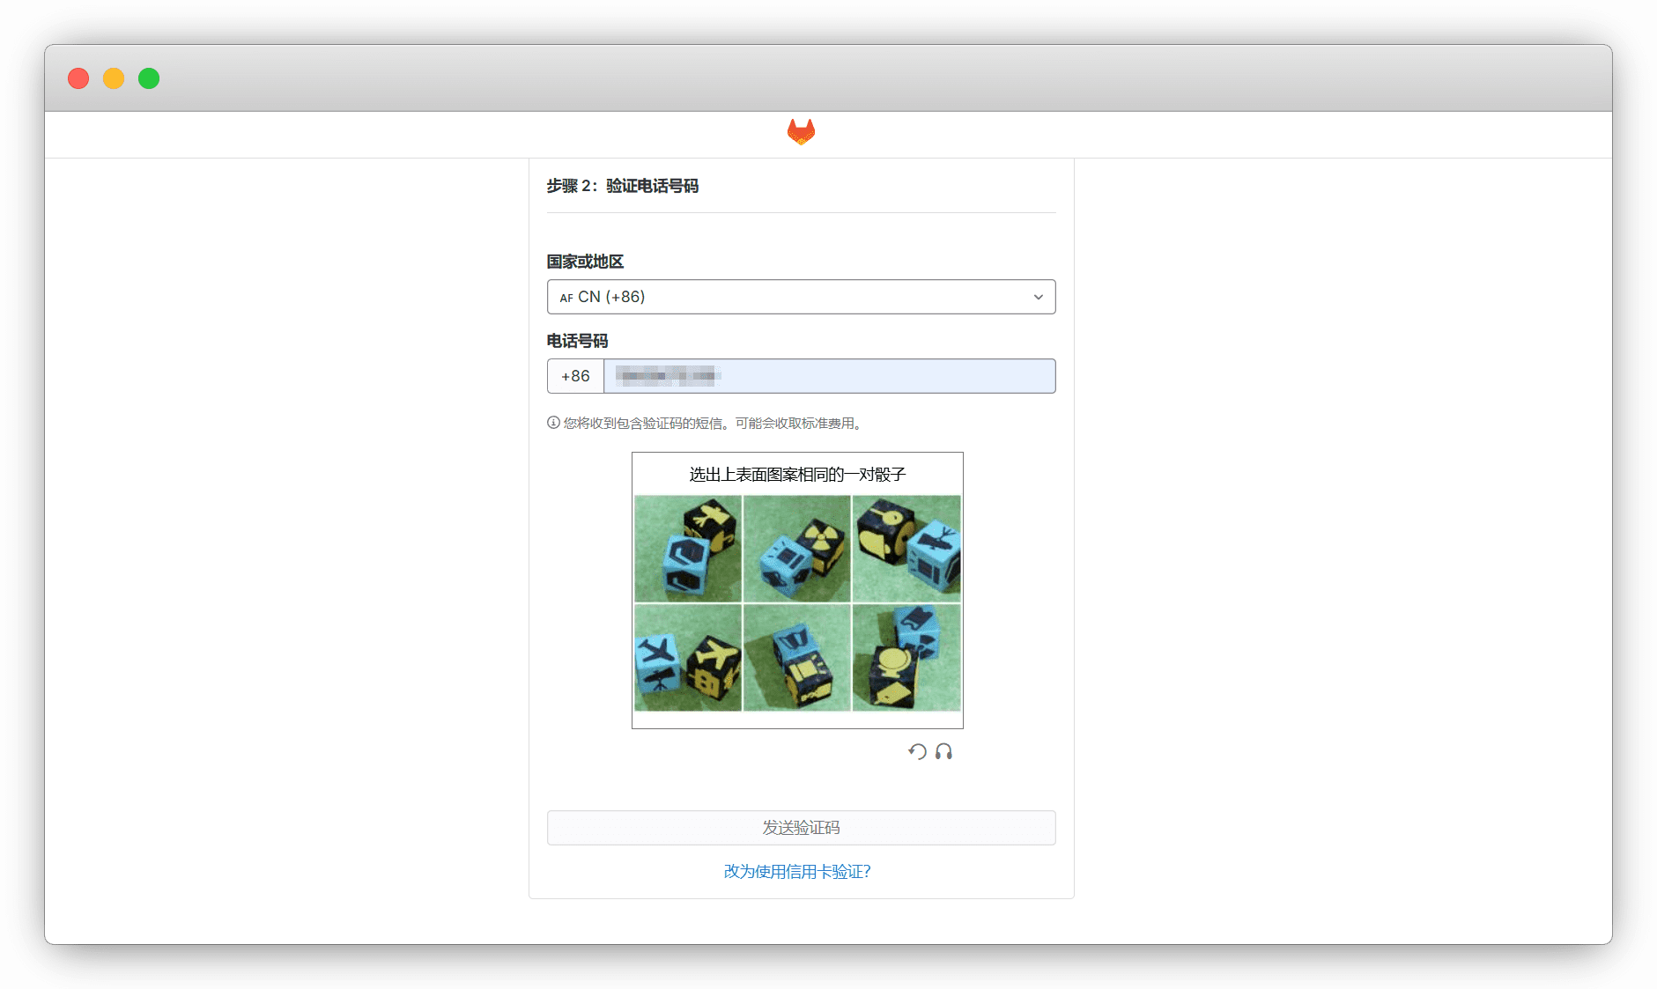The height and width of the screenshot is (989, 1657).
Task: Pick the tile with two airplane dice
Action: tap(687, 657)
